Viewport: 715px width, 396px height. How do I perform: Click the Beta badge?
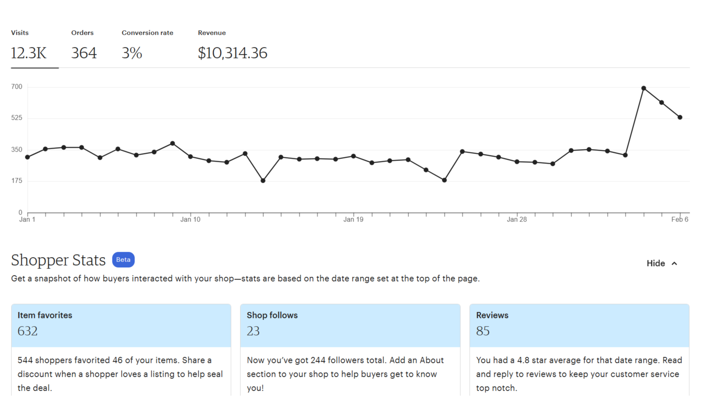(123, 260)
